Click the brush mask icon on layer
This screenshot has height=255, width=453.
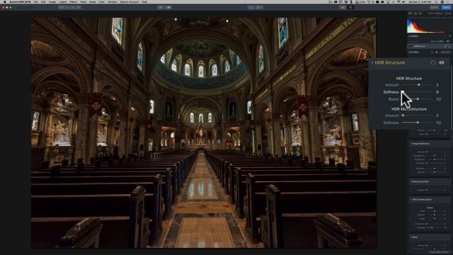tap(445, 46)
